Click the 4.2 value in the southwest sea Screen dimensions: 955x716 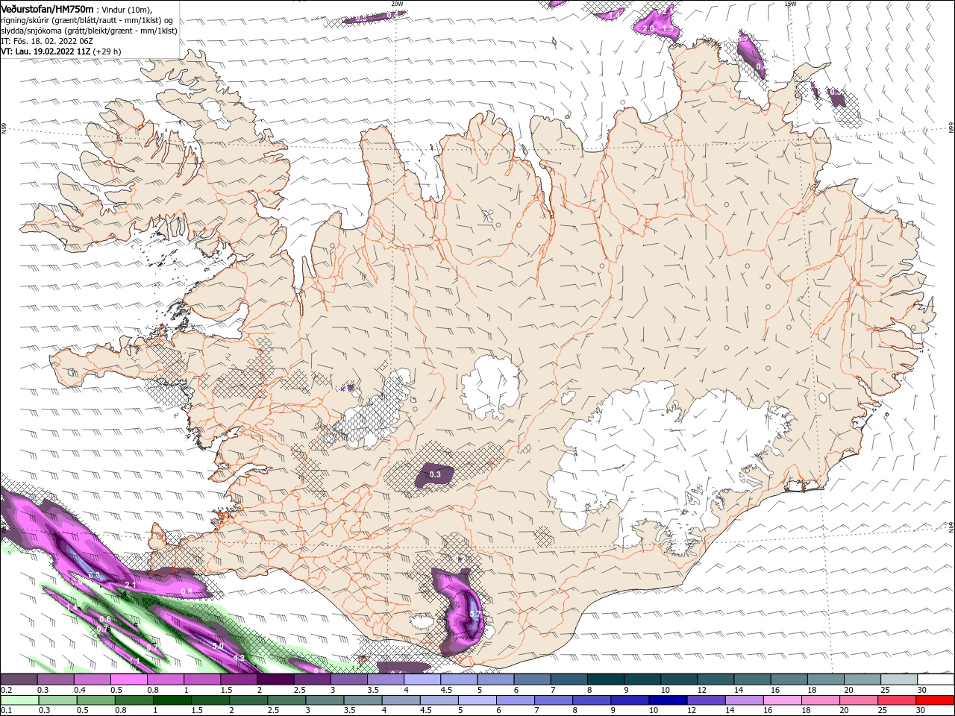[239, 658]
